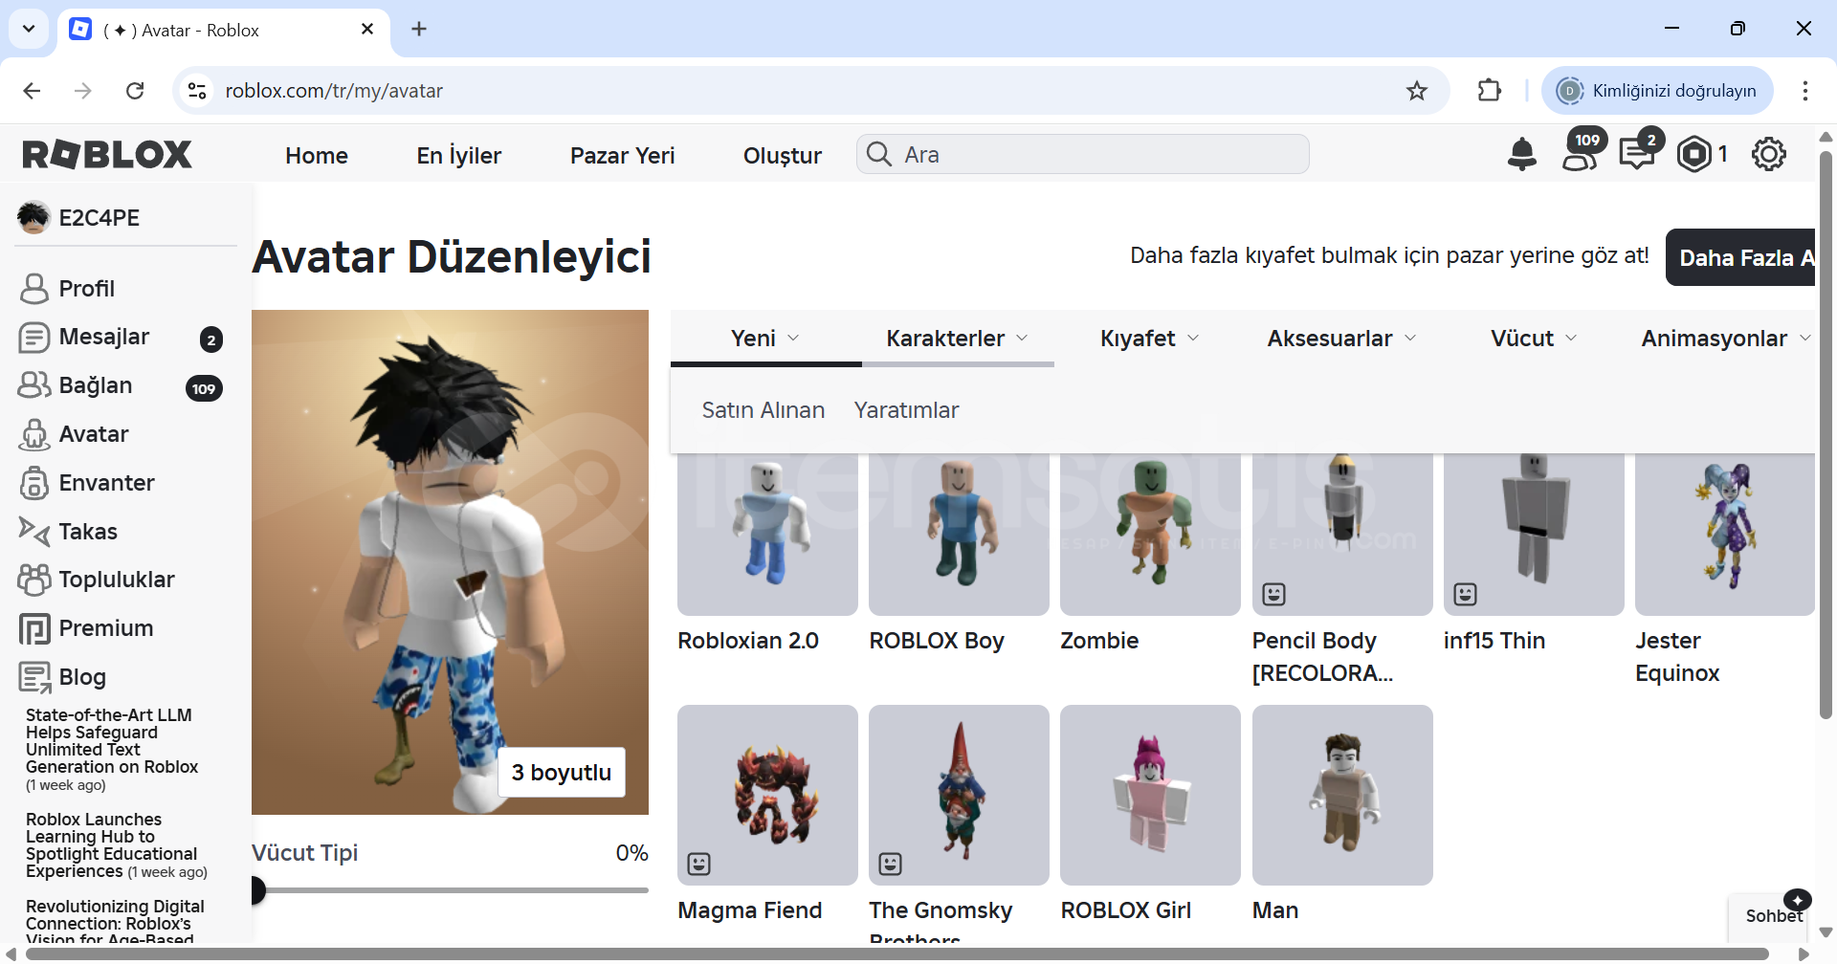1837x964 pixels.
Task: View site information icon in address bar
Action: click(197, 91)
